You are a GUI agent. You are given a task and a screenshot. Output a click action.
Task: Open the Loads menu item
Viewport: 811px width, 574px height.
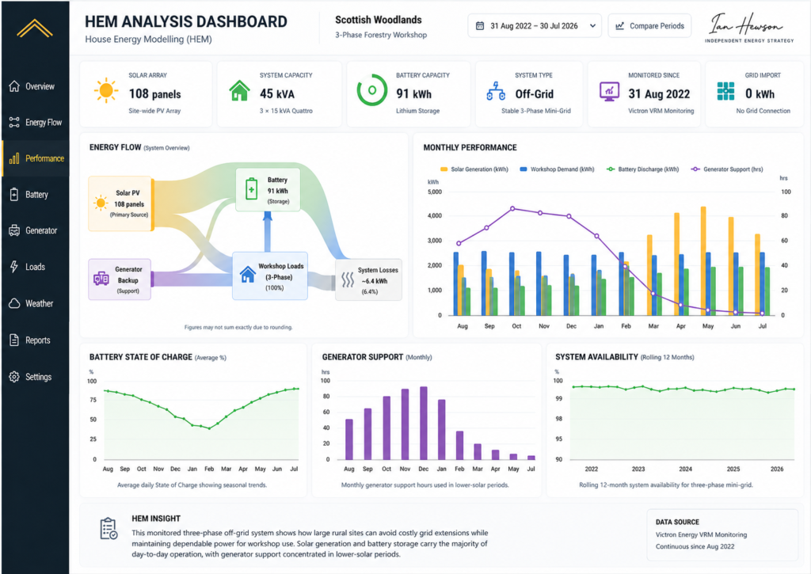coord(35,267)
